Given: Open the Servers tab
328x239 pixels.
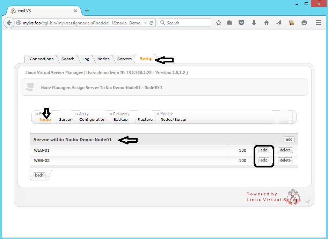Looking at the screenshot, I should 124,59.
